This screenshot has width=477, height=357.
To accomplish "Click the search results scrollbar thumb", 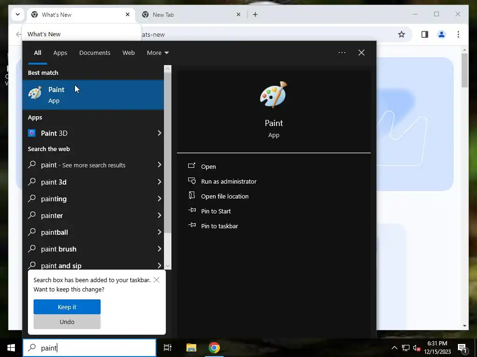I will click(x=168, y=152).
